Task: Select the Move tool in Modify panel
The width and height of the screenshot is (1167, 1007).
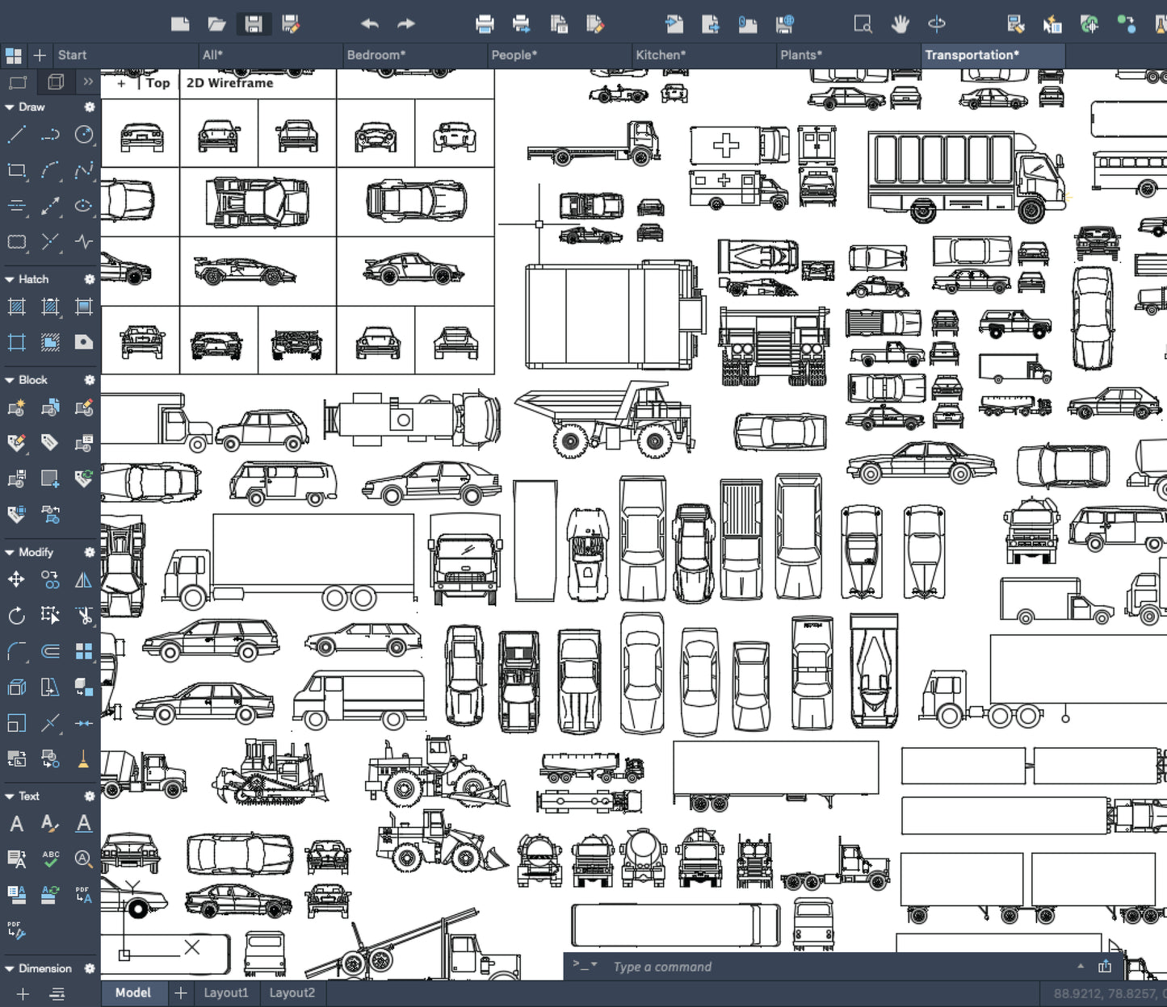Action: [x=16, y=579]
